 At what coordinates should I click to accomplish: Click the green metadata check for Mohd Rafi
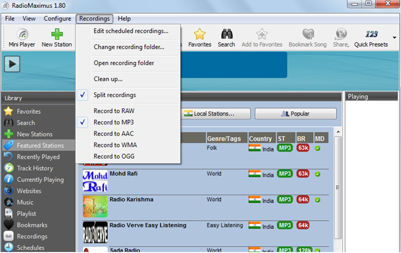pyautogui.click(x=318, y=174)
